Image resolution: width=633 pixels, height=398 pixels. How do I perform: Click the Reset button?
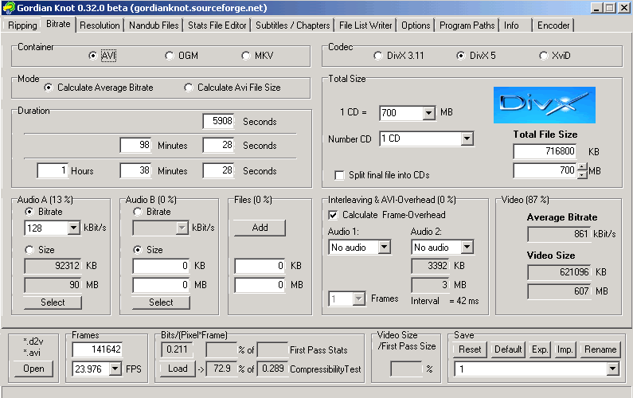click(470, 349)
